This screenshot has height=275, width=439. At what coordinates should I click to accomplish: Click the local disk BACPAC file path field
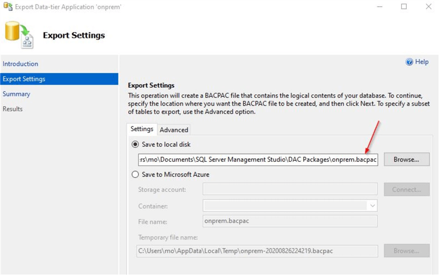(257, 159)
